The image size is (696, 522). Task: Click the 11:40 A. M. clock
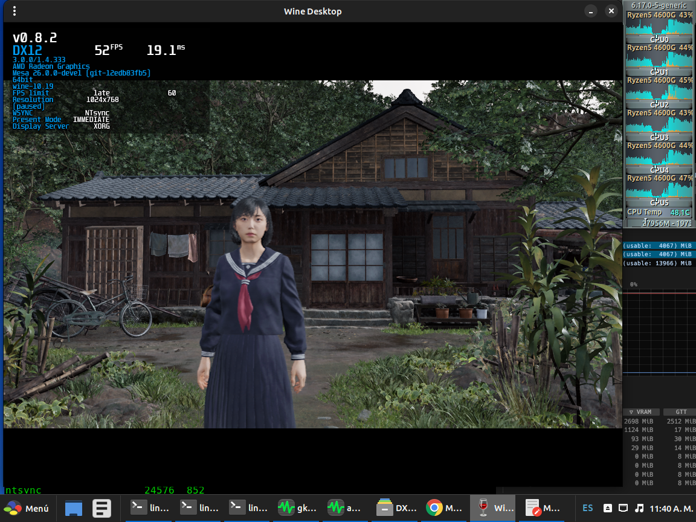(x=671, y=508)
